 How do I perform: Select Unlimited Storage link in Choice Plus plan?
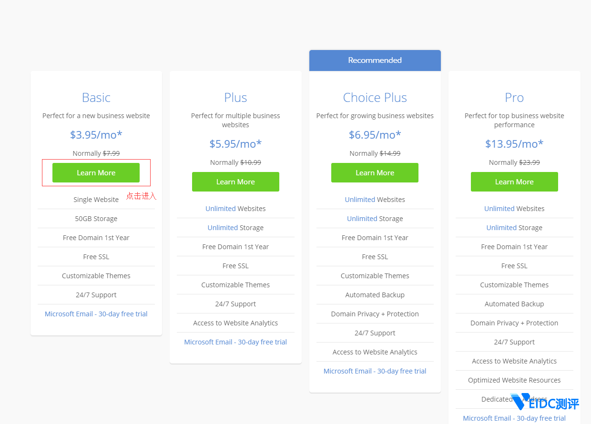[362, 219]
